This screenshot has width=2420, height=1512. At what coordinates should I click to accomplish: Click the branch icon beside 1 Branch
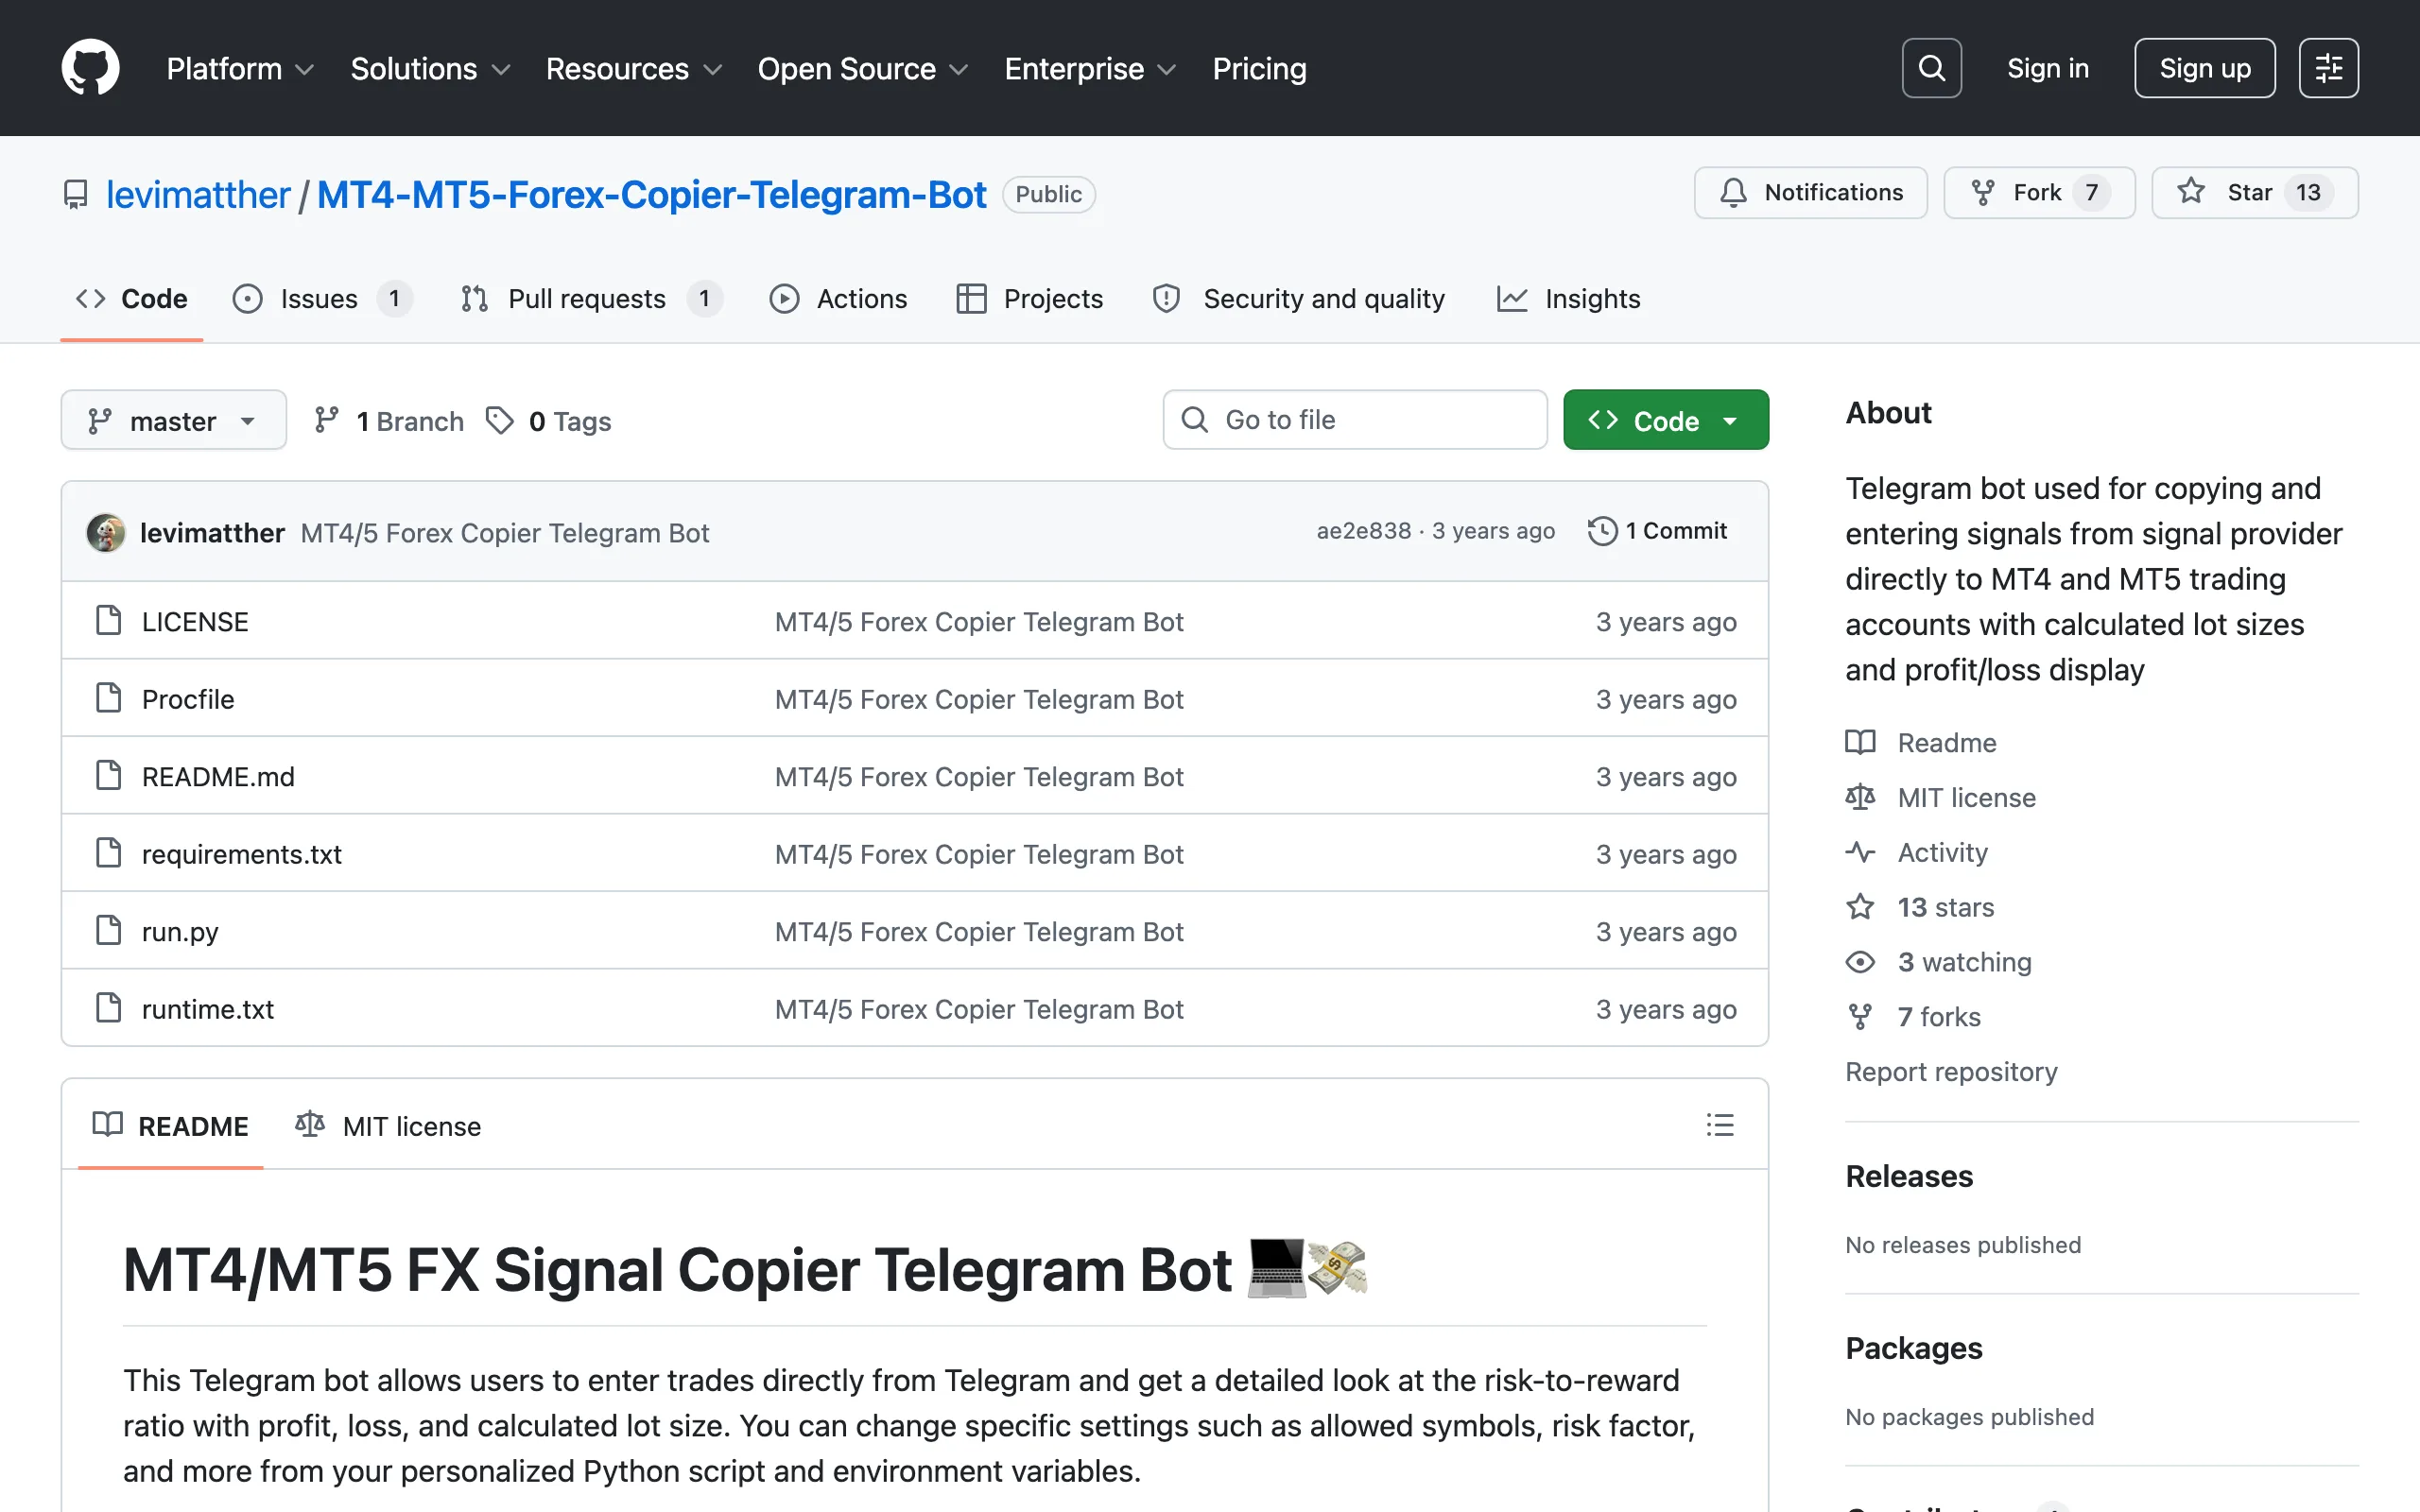click(x=326, y=421)
